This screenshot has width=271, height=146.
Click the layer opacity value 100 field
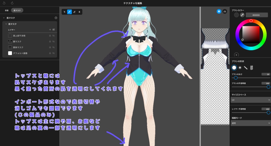click(x=266, y=109)
